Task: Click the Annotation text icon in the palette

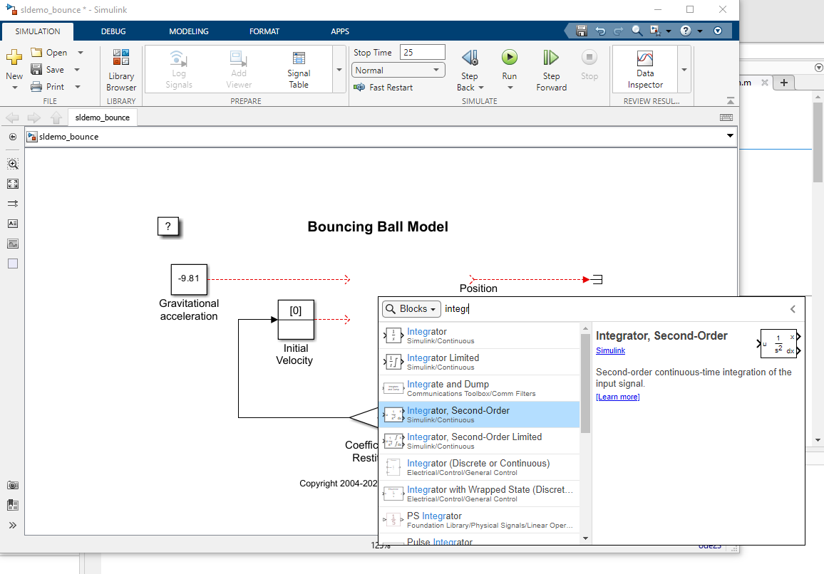Action: point(13,223)
